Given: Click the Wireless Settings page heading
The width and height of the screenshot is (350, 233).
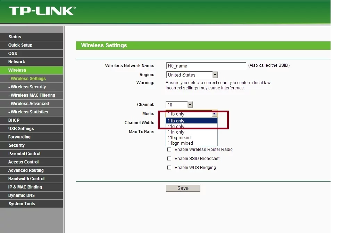Looking at the screenshot, I should pyautogui.click(x=104, y=46).
